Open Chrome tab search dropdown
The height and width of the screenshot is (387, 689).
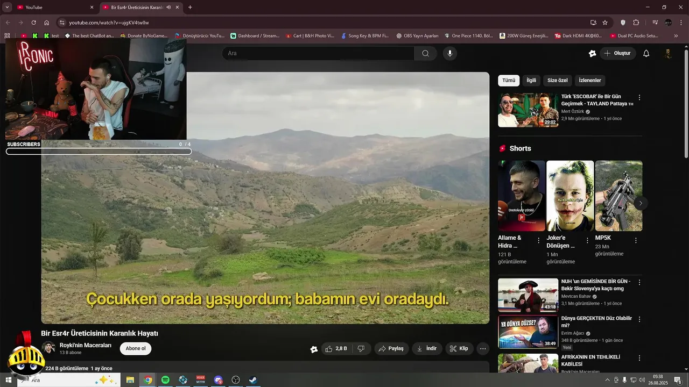(x=7, y=7)
